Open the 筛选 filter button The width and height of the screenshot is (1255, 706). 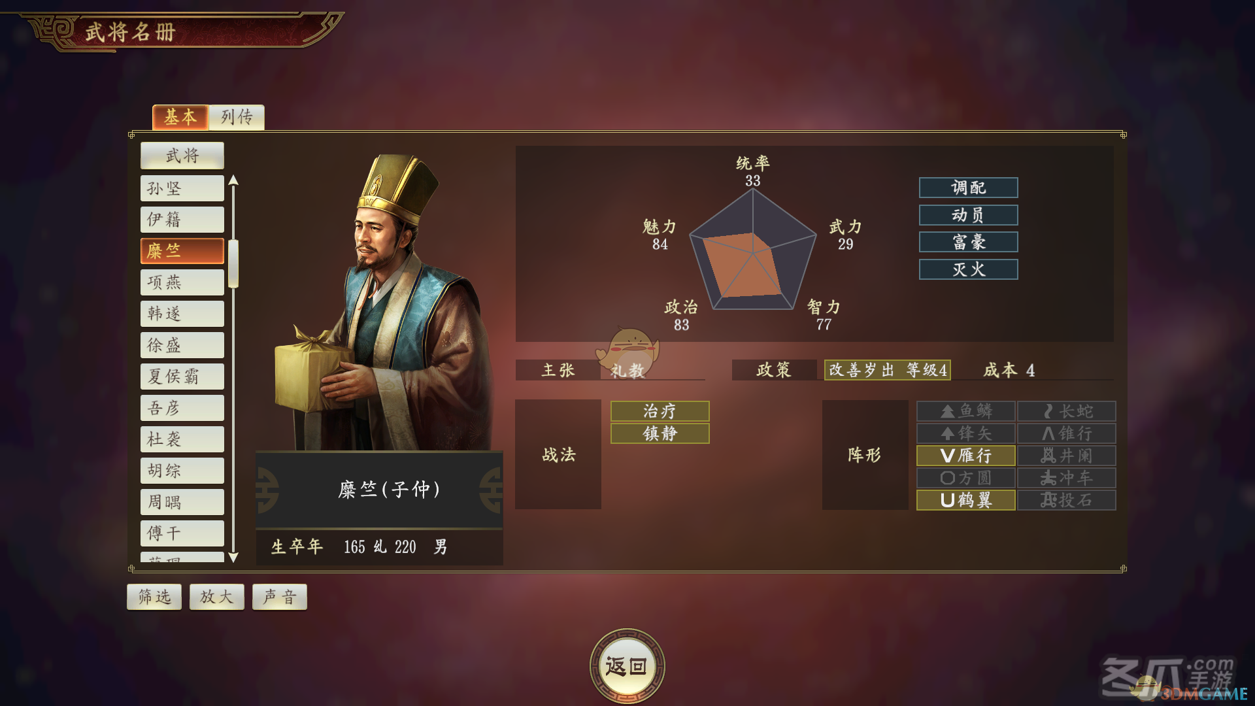point(154,597)
